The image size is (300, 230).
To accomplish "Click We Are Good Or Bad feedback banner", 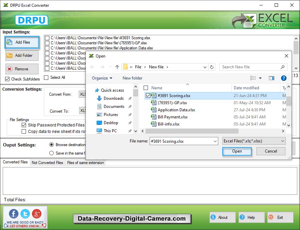I will [25, 224].
